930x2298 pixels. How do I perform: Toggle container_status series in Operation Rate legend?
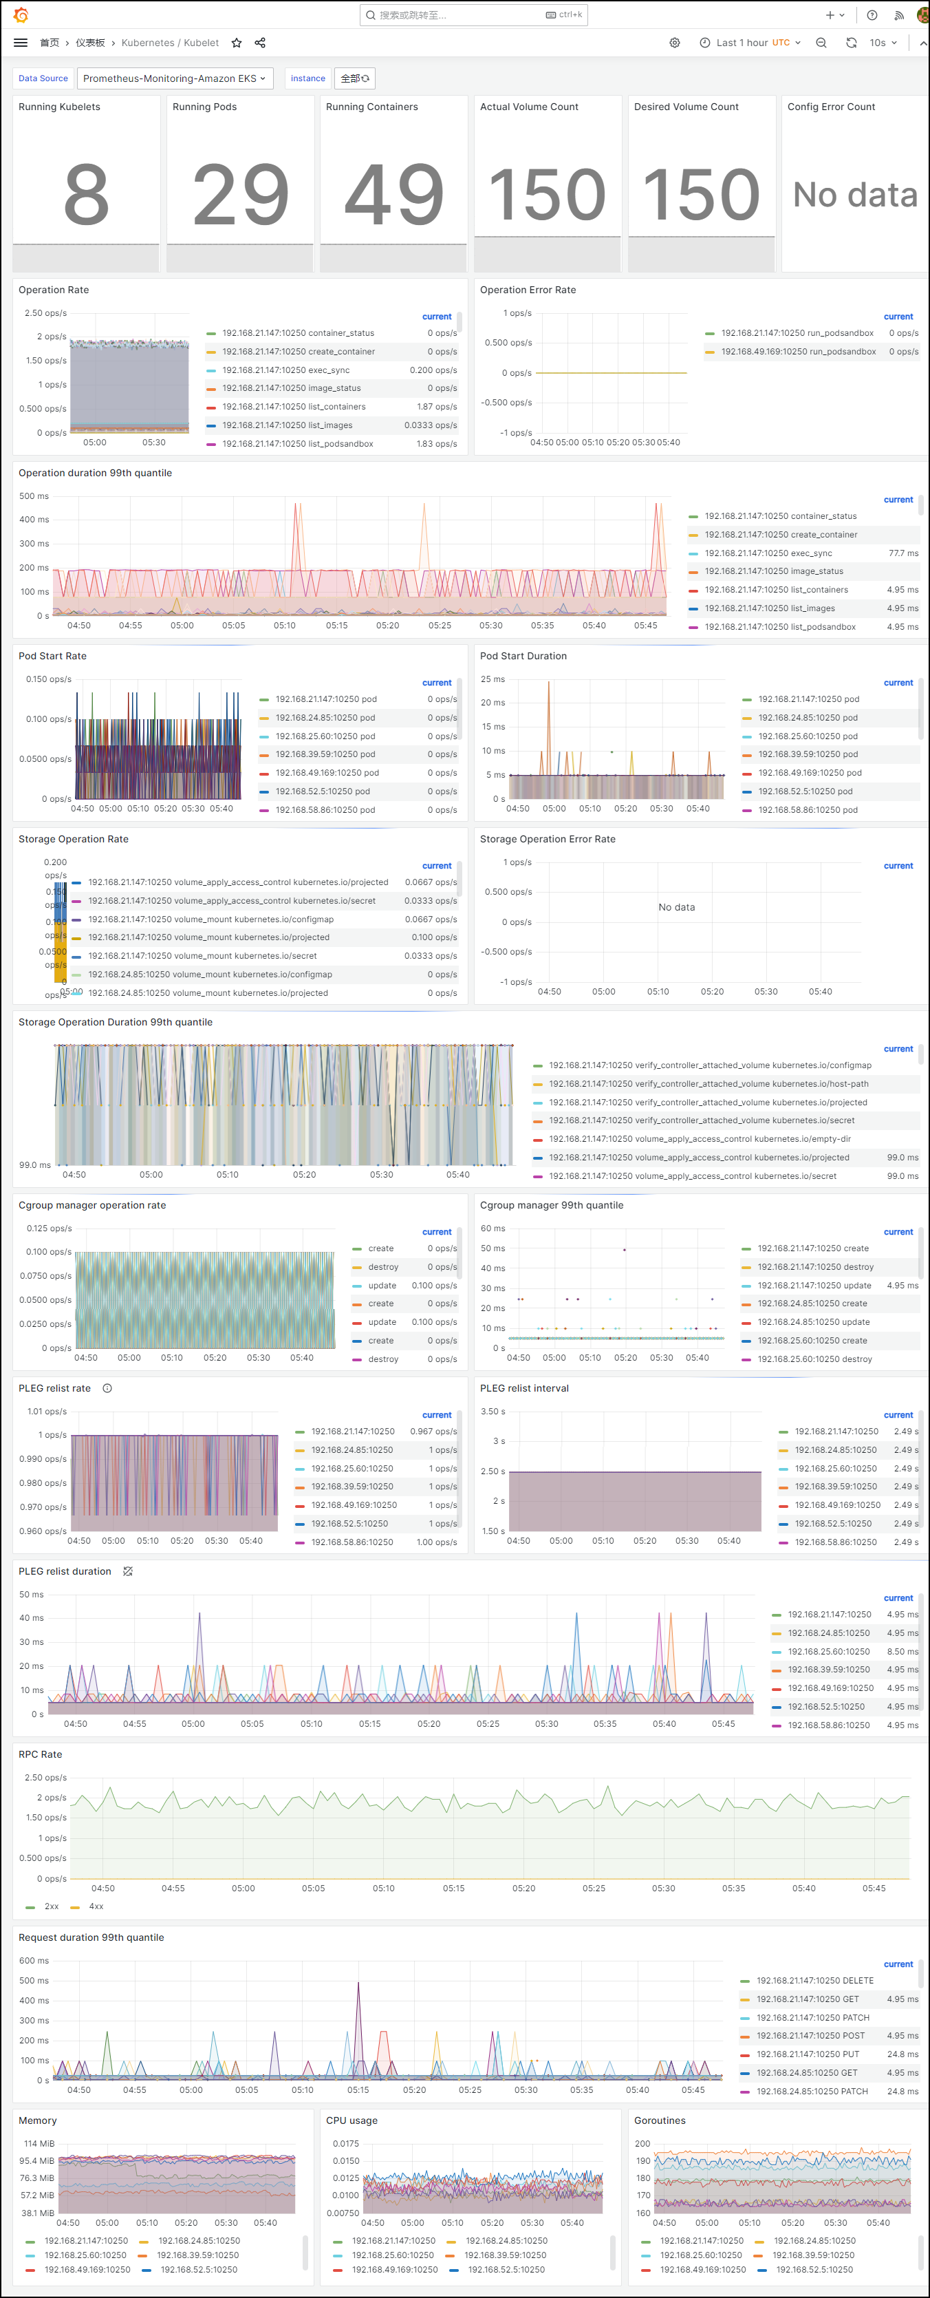click(x=299, y=332)
